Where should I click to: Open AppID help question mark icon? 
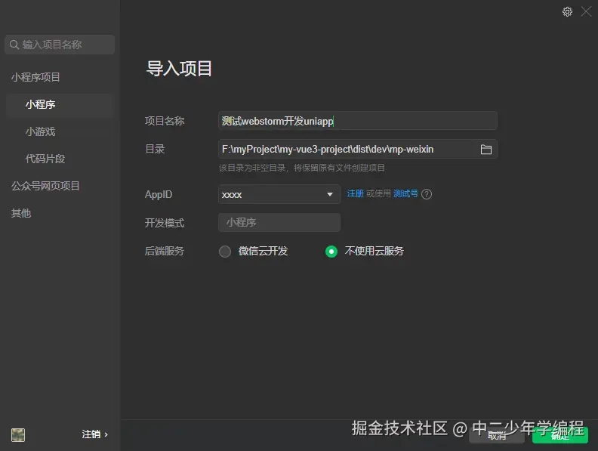pyautogui.click(x=427, y=194)
